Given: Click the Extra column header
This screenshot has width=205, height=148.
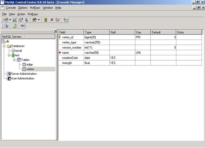Looking at the screenshot, I should [x=189, y=32].
